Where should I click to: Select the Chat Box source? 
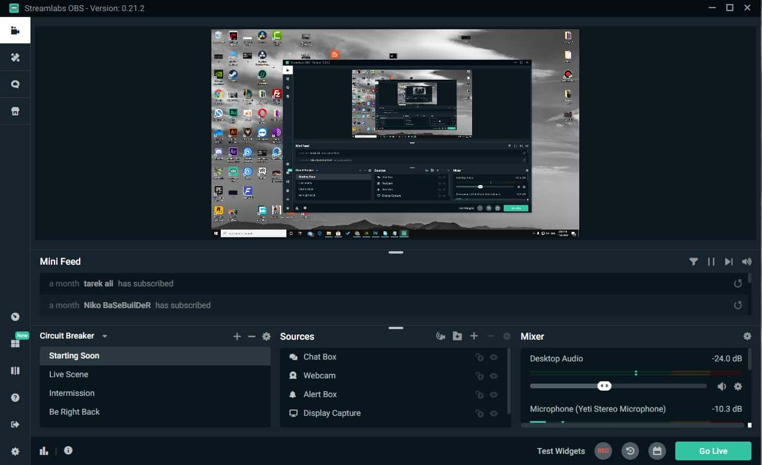pyautogui.click(x=392, y=357)
